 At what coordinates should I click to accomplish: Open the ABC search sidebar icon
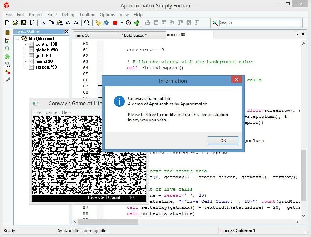pos(8,64)
